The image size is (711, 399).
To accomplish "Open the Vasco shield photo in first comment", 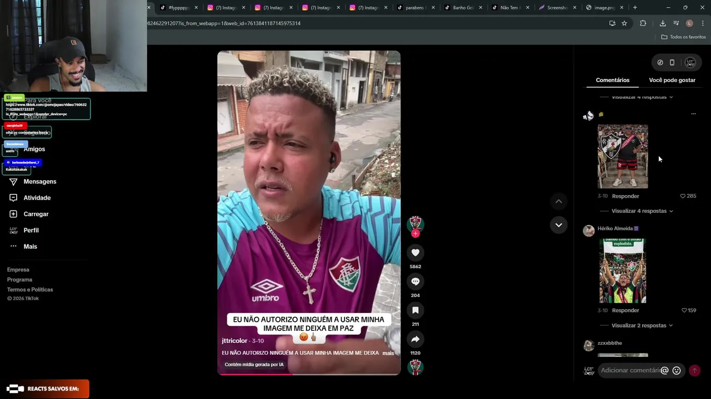I will point(623,156).
